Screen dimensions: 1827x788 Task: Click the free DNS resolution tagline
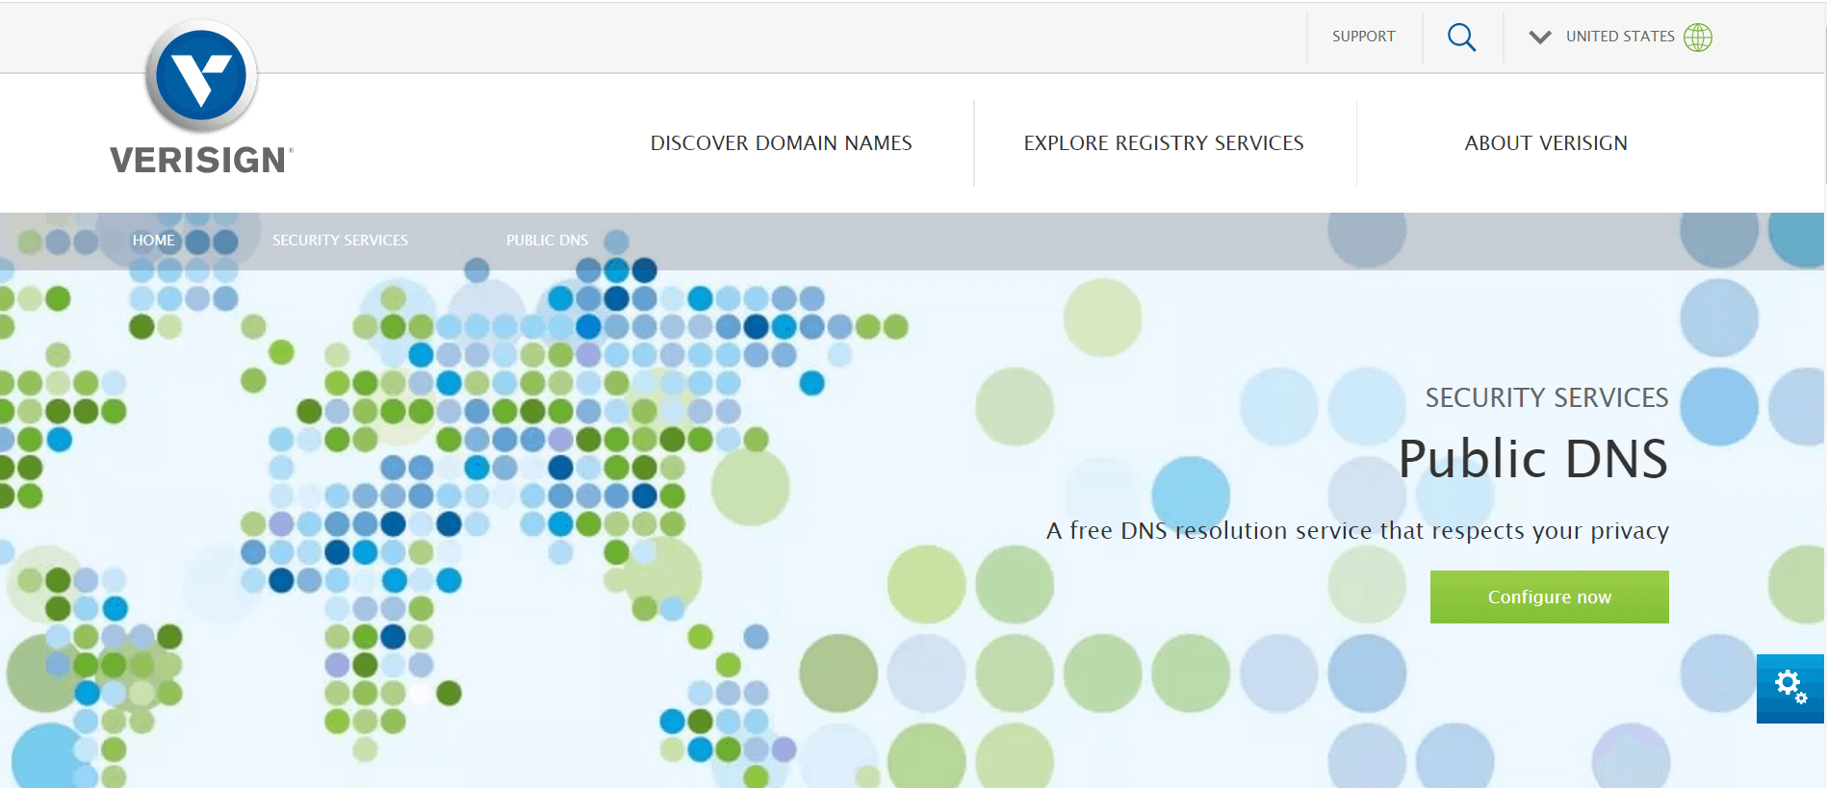tap(1357, 531)
